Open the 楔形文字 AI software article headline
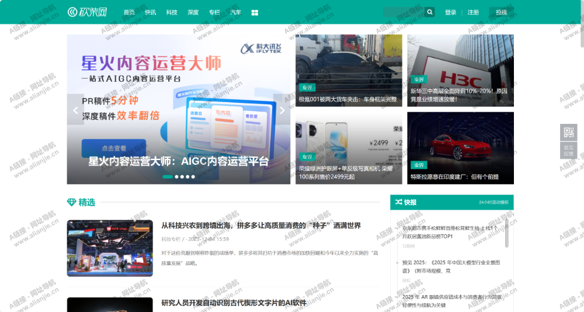 [234, 303]
